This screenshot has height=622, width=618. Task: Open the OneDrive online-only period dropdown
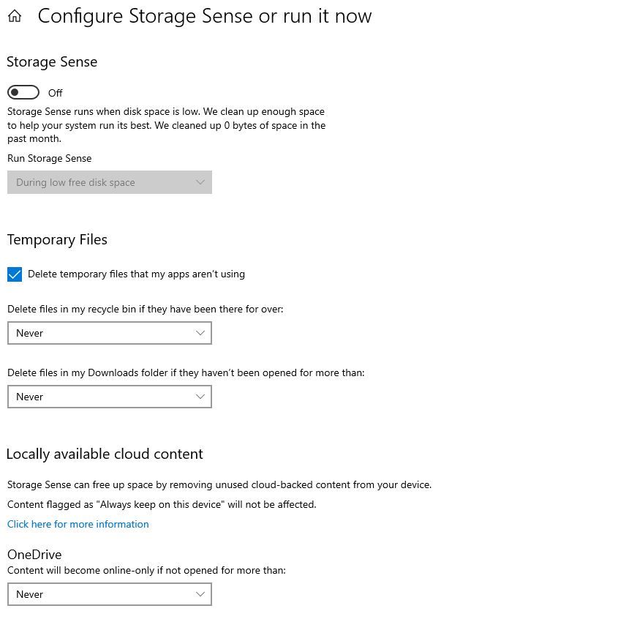[109, 594]
